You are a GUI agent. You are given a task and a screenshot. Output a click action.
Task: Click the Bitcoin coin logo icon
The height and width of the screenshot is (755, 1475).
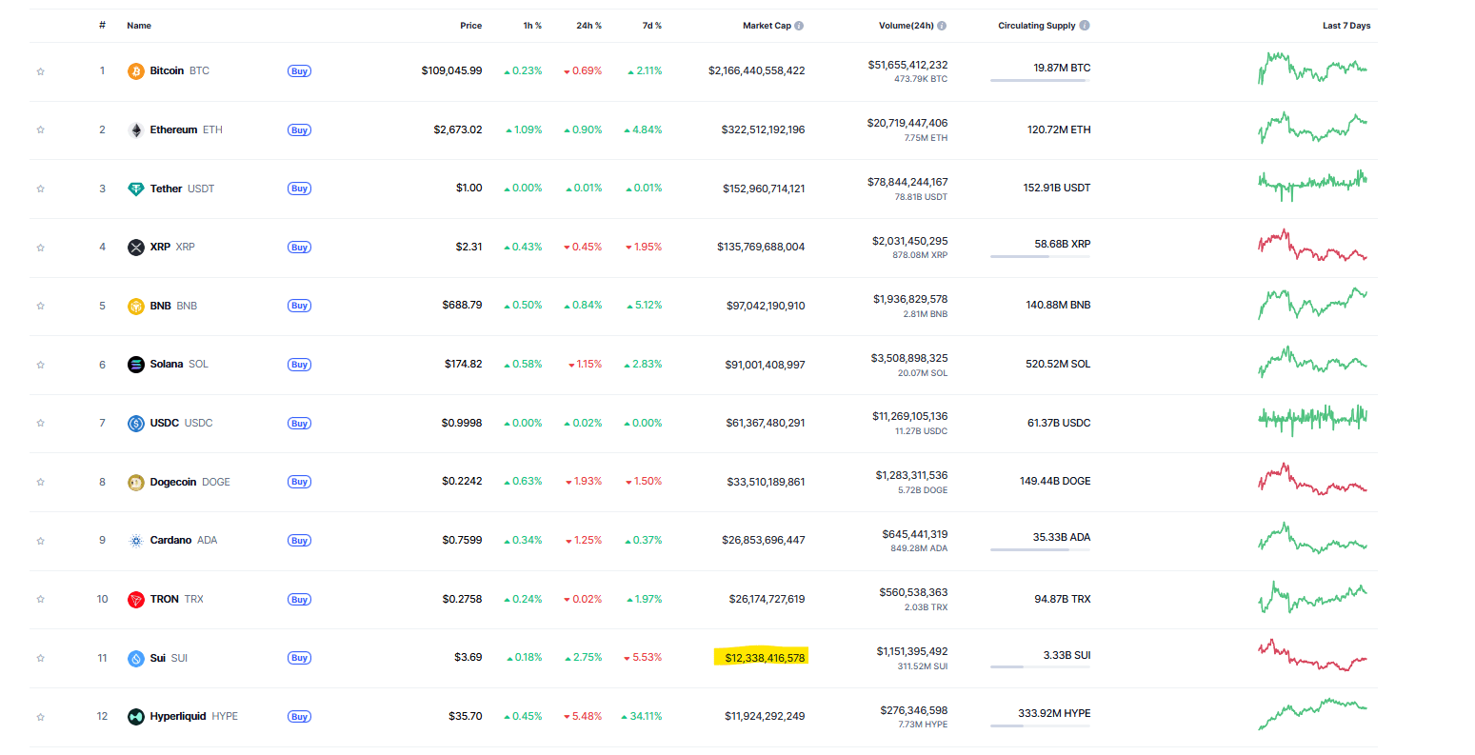136,71
